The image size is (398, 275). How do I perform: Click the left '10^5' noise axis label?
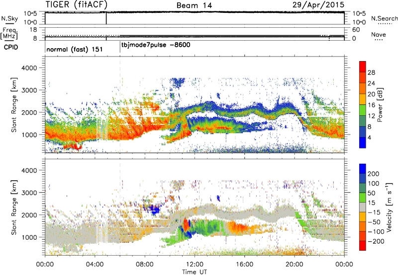click(x=30, y=14)
